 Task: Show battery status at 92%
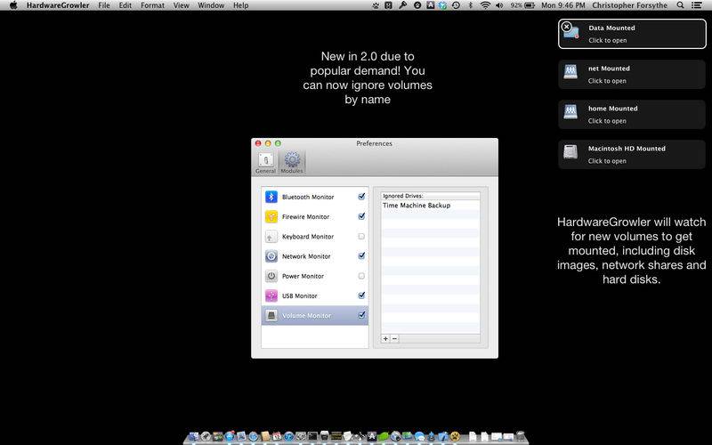[x=522, y=5]
